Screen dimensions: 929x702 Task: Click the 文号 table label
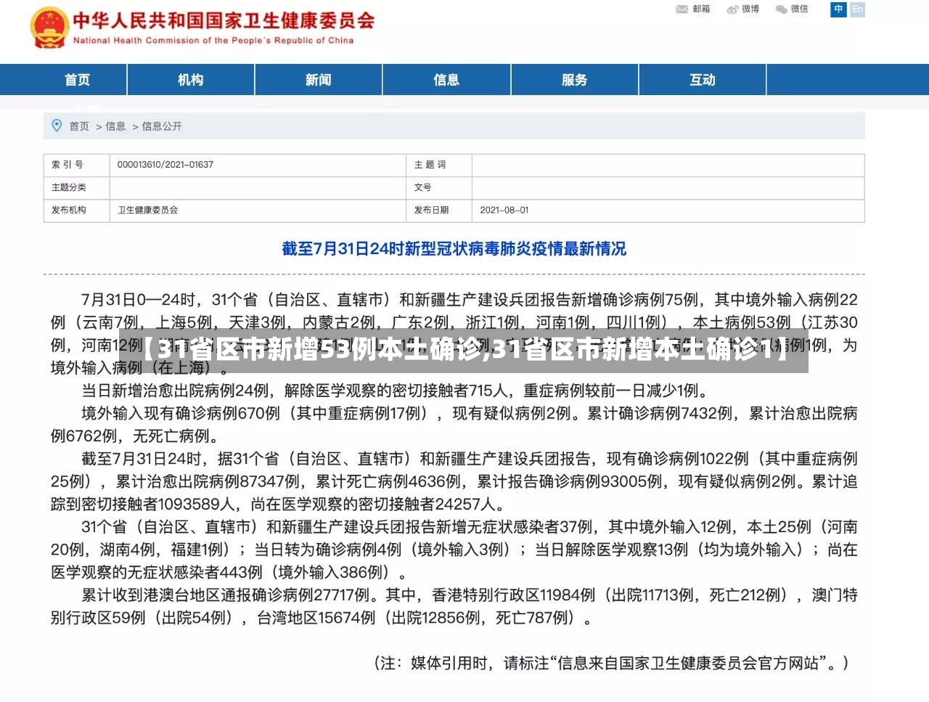click(422, 187)
